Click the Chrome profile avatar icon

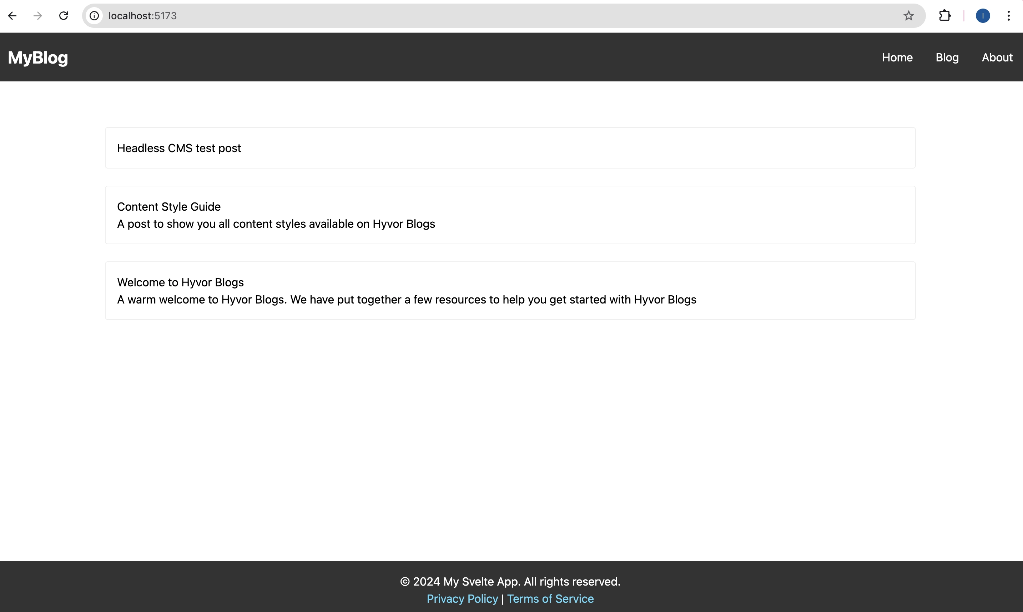[x=983, y=15]
